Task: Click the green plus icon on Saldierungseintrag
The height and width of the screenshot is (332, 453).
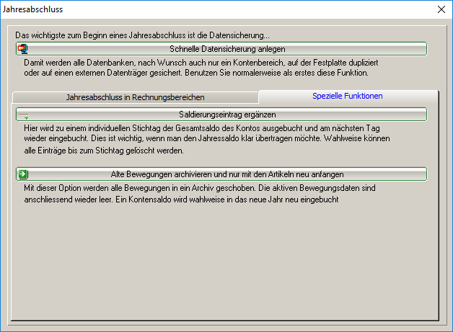Action: click(24, 116)
